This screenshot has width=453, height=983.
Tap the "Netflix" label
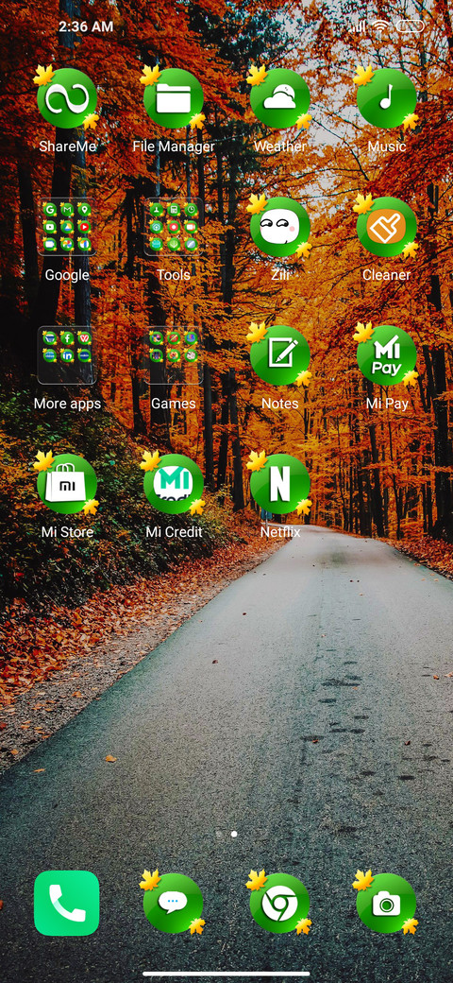(280, 532)
